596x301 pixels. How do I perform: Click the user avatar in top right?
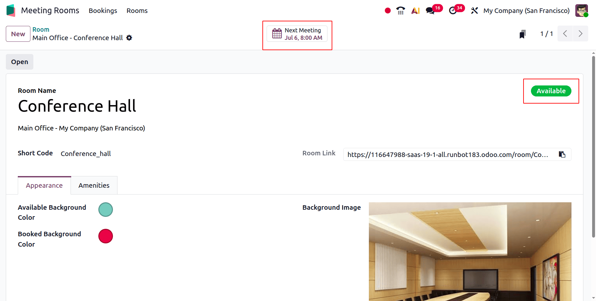click(581, 11)
